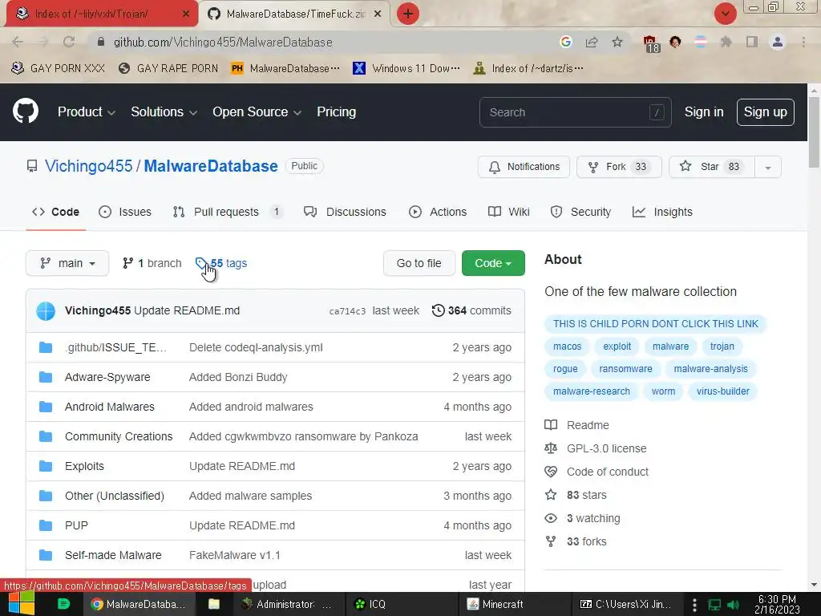Open the Vichingo455 owner link in the repo title
This screenshot has height=616, width=821.
point(88,166)
